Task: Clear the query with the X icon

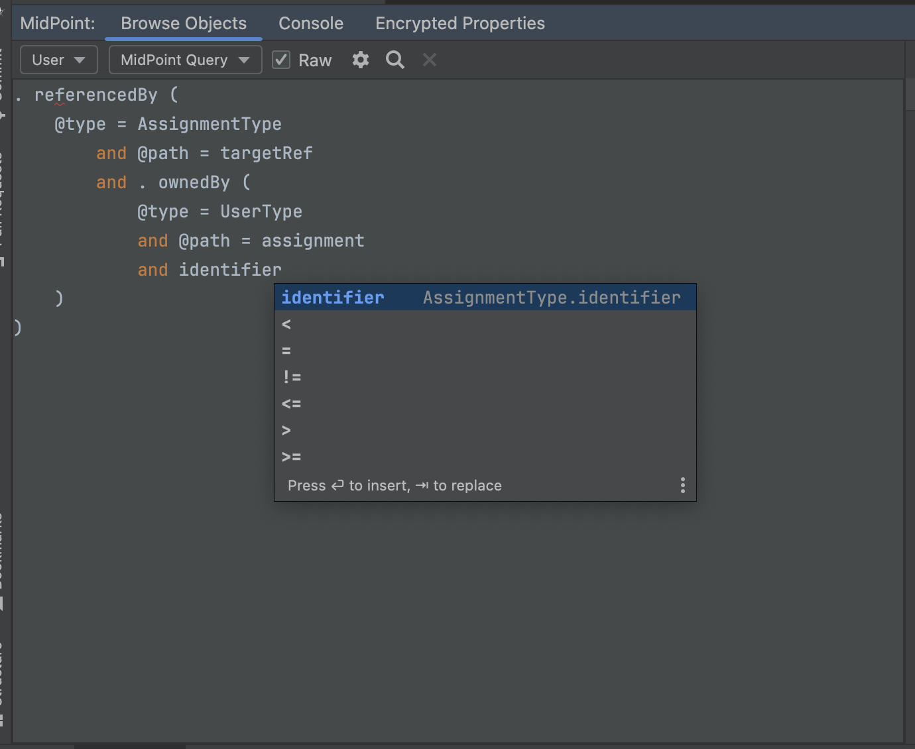Action: (x=429, y=60)
